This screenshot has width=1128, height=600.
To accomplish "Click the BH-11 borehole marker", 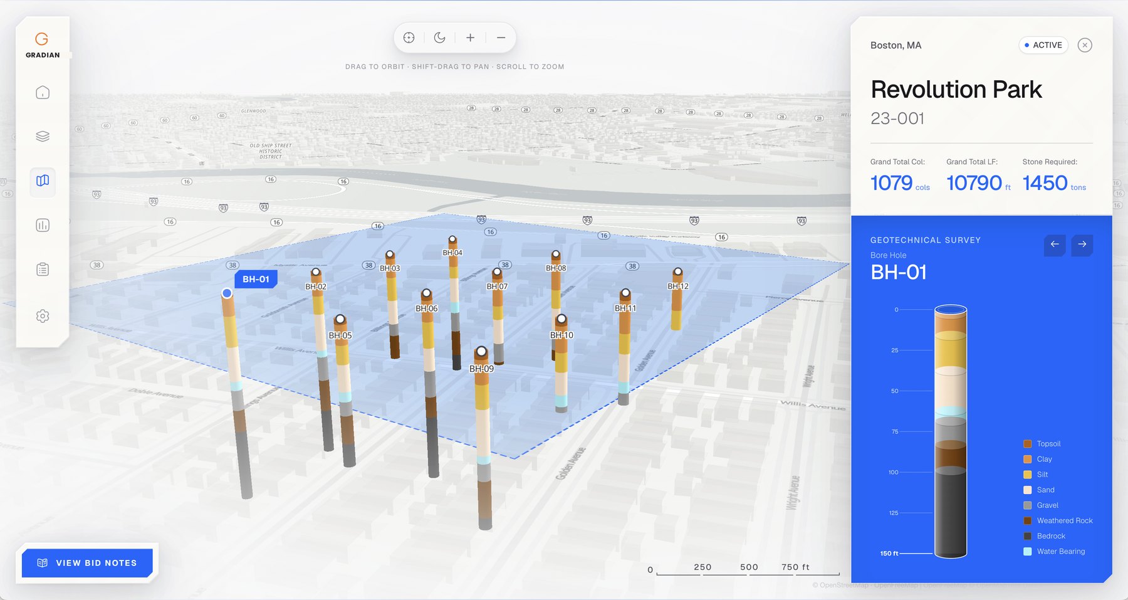I will pos(625,293).
